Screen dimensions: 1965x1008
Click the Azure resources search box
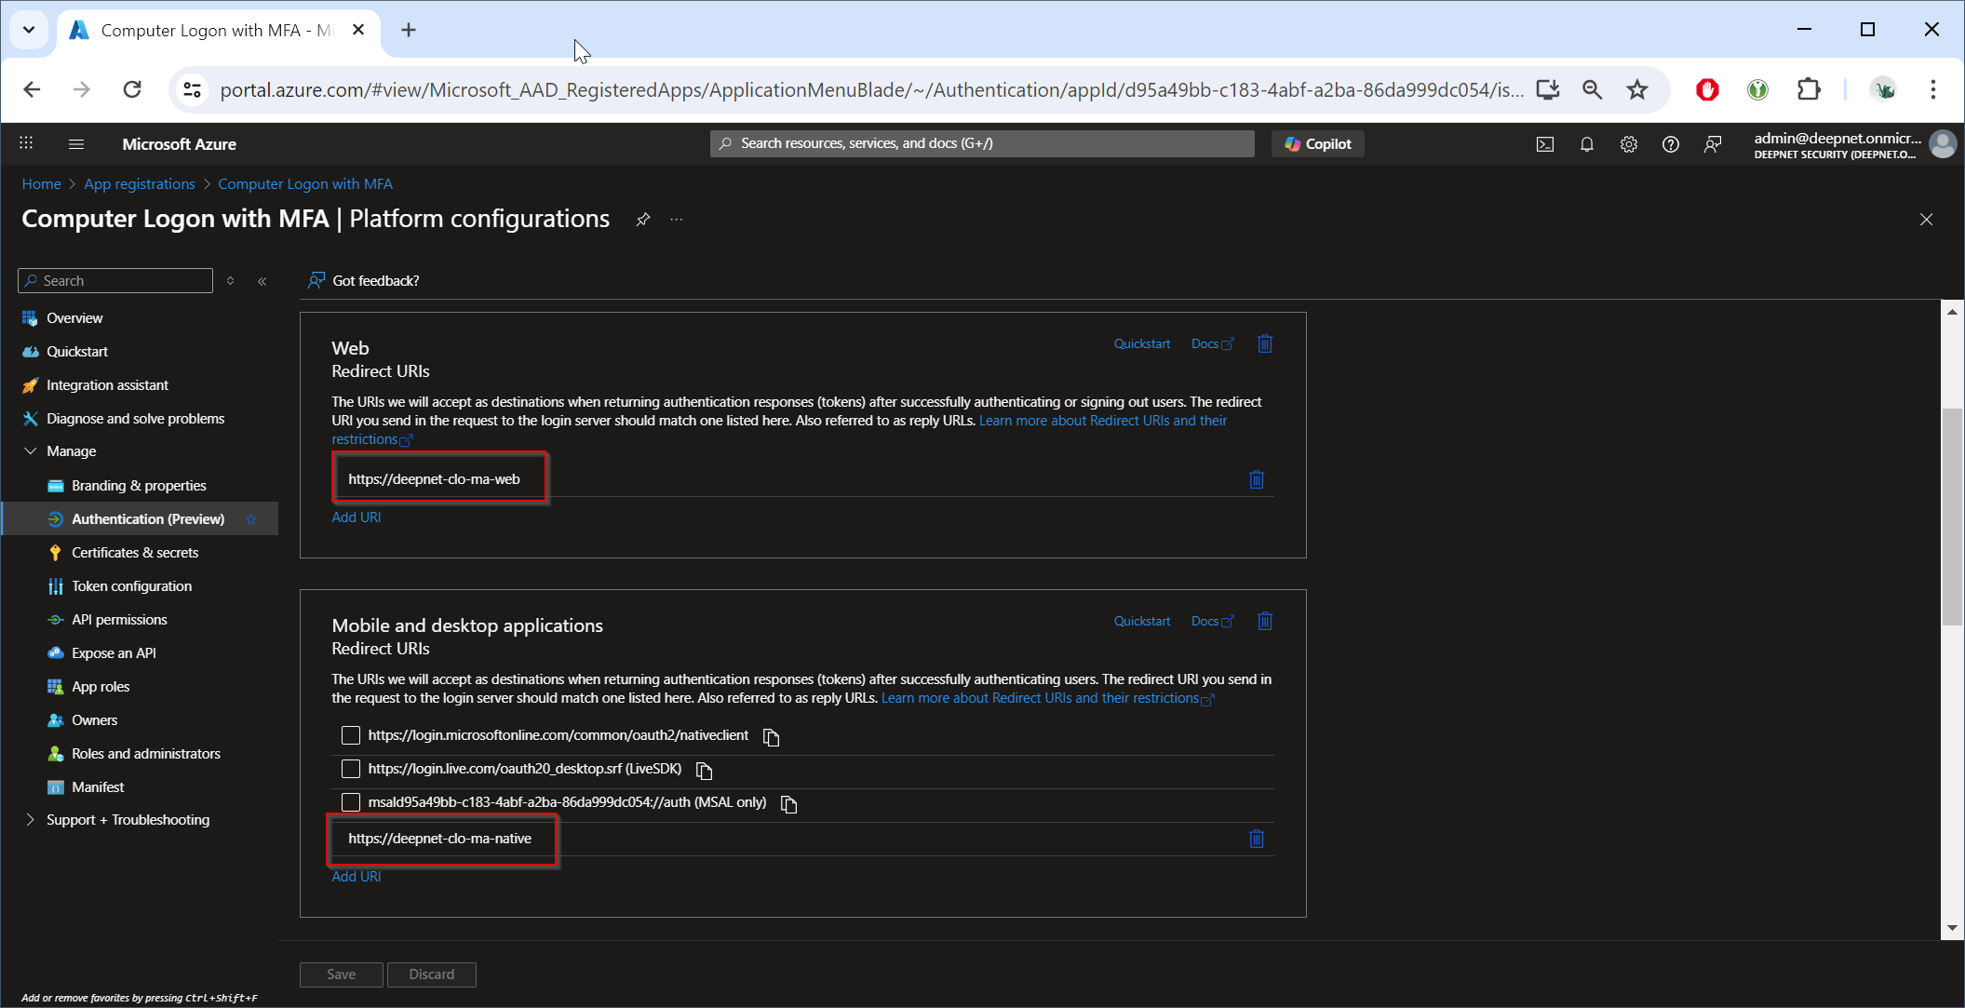[982, 143]
